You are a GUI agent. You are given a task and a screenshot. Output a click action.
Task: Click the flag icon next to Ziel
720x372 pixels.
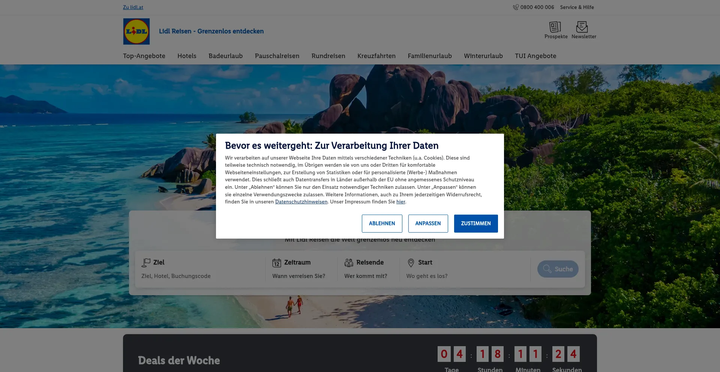pyautogui.click(x=146, y=263)
